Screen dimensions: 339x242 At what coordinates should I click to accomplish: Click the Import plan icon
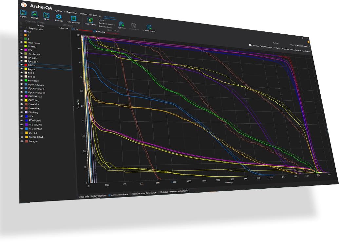pyautogui.click(x=34, y=14)
